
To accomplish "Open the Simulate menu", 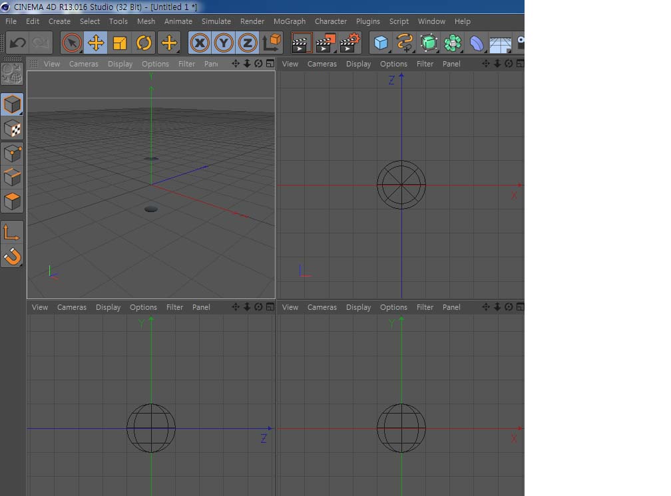I will point(216,21).
